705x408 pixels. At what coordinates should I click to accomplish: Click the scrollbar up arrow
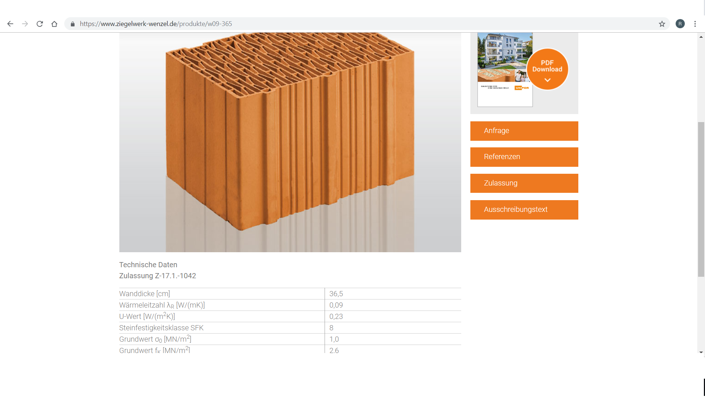pyautogui.click(x=701, y=37)
